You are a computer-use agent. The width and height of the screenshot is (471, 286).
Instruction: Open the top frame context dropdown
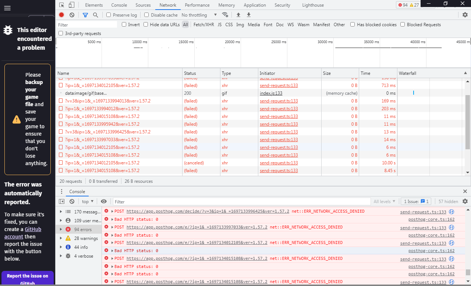pos(87,201)
